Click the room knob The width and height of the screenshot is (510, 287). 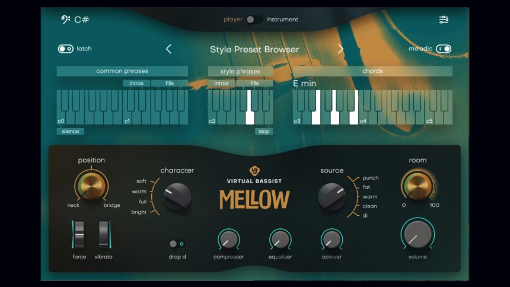pos(417,186)
